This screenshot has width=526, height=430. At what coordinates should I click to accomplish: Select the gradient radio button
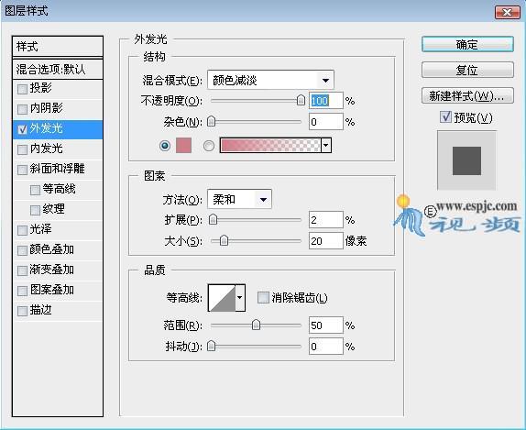(209, 146)
